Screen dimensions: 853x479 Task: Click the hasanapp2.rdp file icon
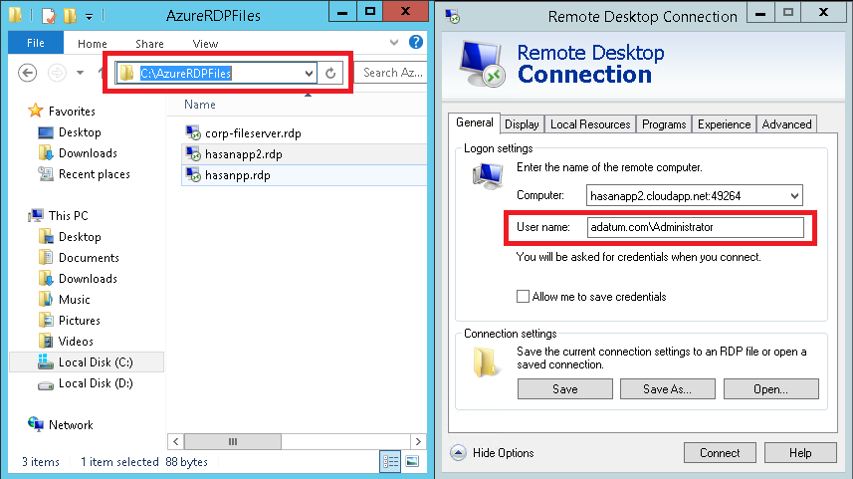tap(193, 154)
